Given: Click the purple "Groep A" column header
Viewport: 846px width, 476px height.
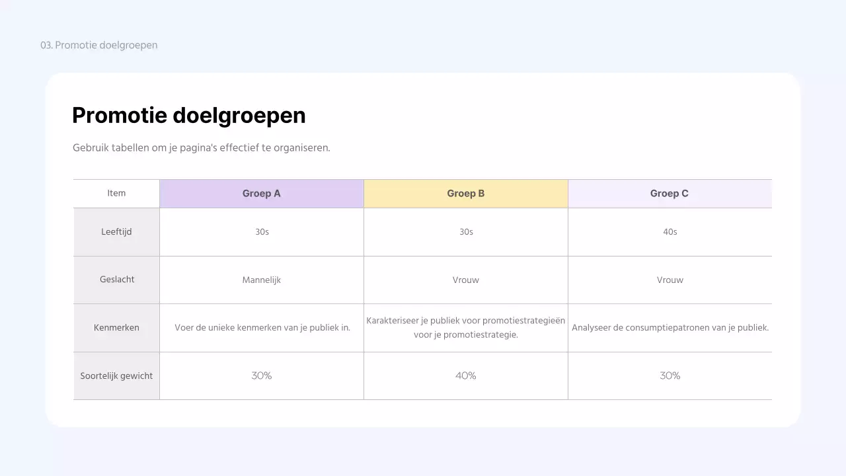Looking at the screenshot, I should pyautogui.click(x=262, y=194).
